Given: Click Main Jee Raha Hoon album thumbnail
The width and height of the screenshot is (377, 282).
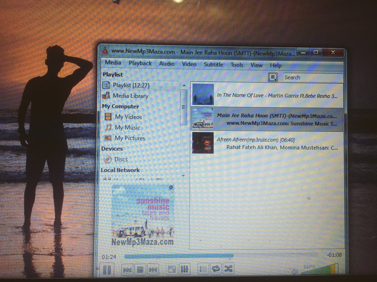Looking at the screenshot, I should (x=203, y=119).
